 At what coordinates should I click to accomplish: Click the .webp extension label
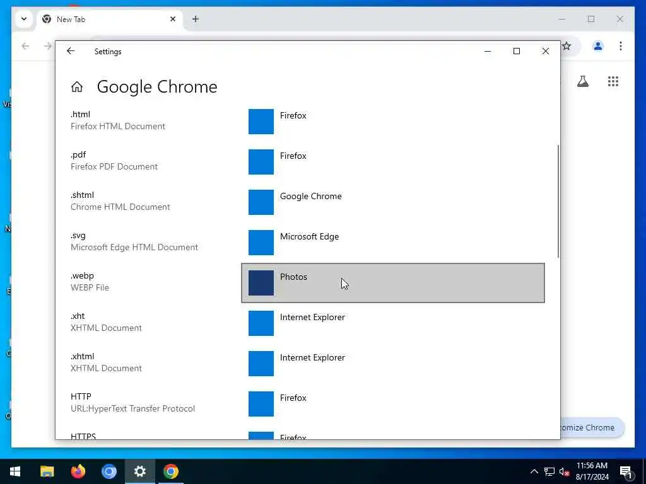click(83, 276)
